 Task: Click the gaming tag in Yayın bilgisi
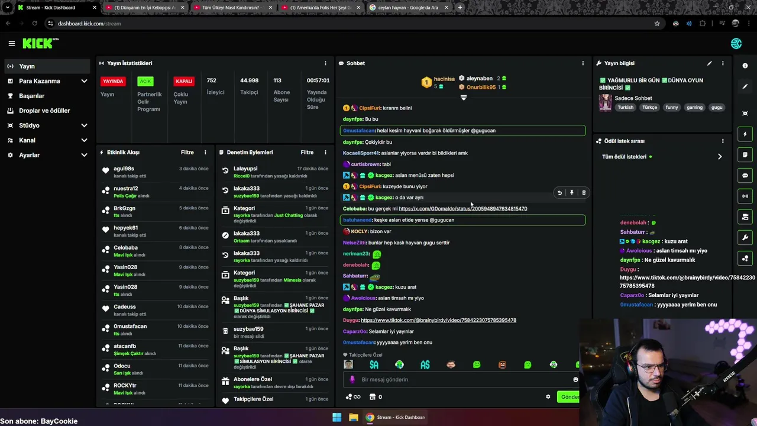click(694, 108)
